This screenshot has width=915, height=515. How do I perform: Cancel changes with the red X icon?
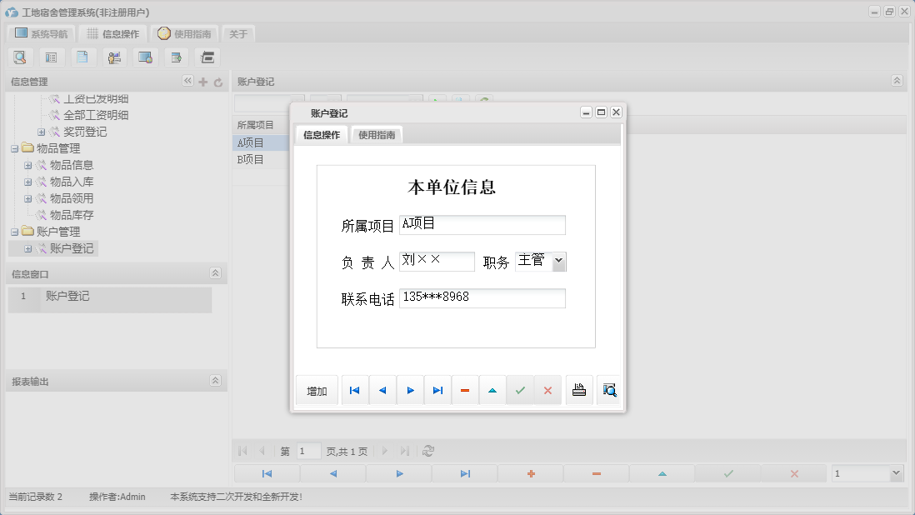pos(547,390)
